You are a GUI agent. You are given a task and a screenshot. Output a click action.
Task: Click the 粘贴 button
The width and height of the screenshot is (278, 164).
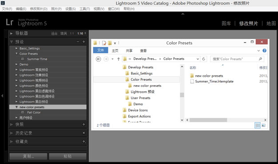(68, 156)
